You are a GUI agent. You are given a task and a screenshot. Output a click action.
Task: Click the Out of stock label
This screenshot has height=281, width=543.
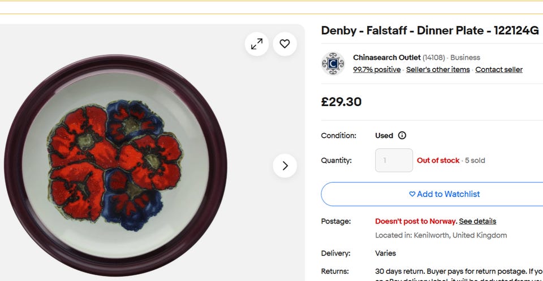[438, 160]
